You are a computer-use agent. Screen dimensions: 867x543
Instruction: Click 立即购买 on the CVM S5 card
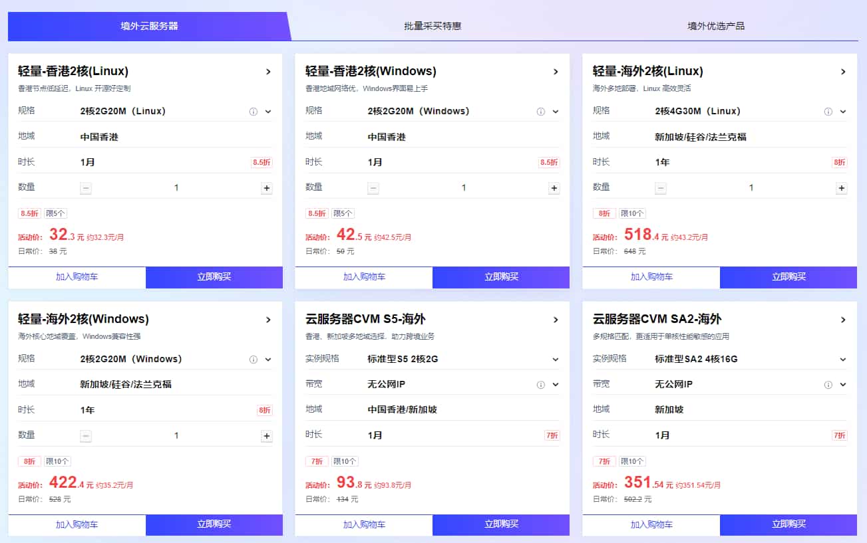pyautogui.click(x=500, y=524)
